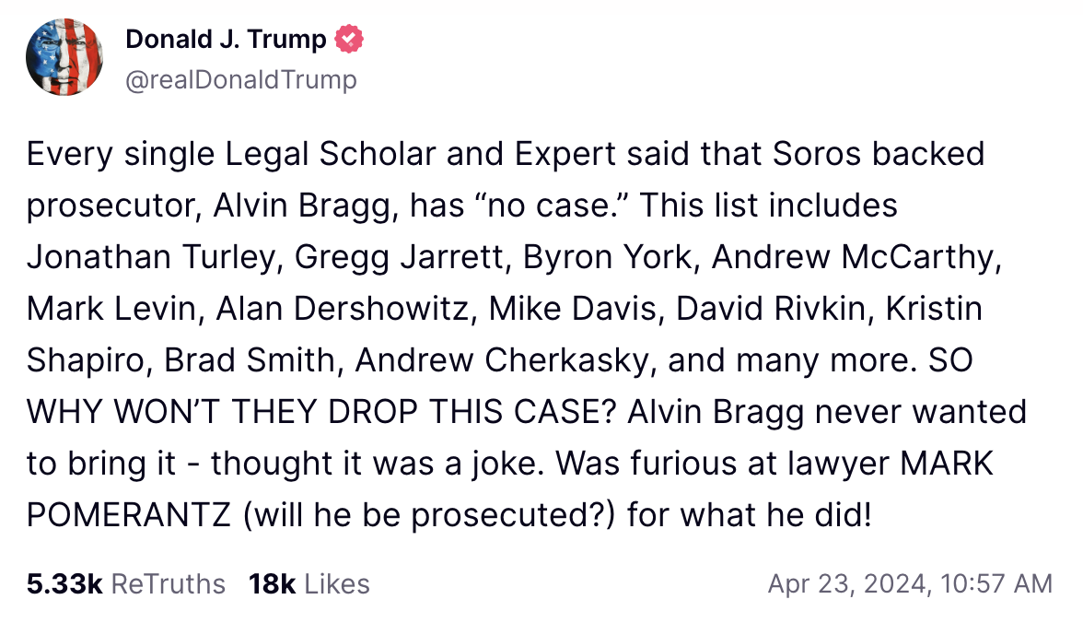View accounts in the 18k Likes list
The image size is (1083, 623).
coord(308,583)
